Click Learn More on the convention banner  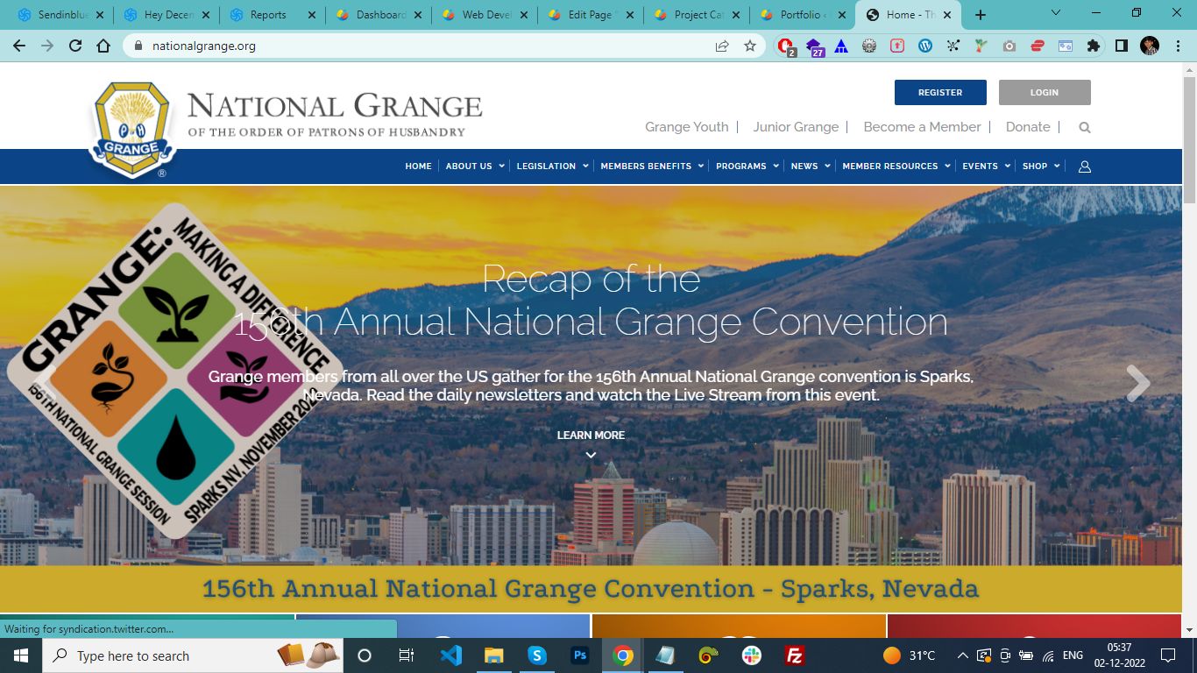591,436
